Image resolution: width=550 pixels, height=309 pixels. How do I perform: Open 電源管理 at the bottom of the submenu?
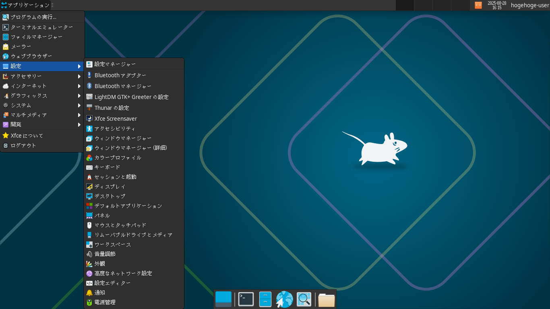(x=106, y=302)
